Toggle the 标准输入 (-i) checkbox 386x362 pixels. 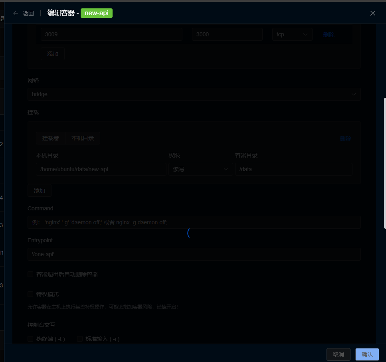[79, 339]
